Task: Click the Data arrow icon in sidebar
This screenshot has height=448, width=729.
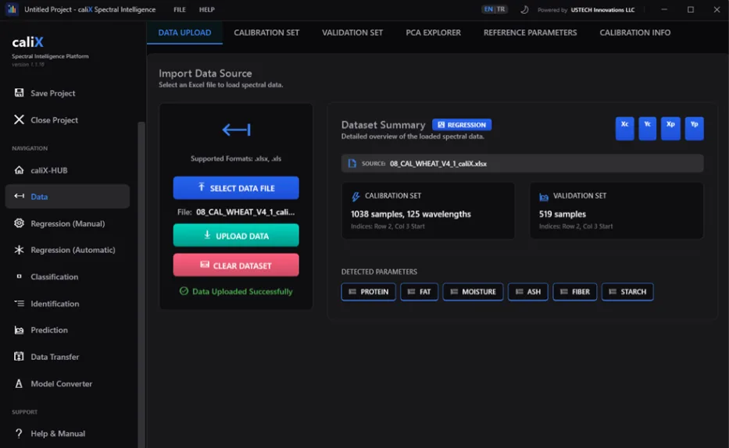Action: click(x=19, y=197)
